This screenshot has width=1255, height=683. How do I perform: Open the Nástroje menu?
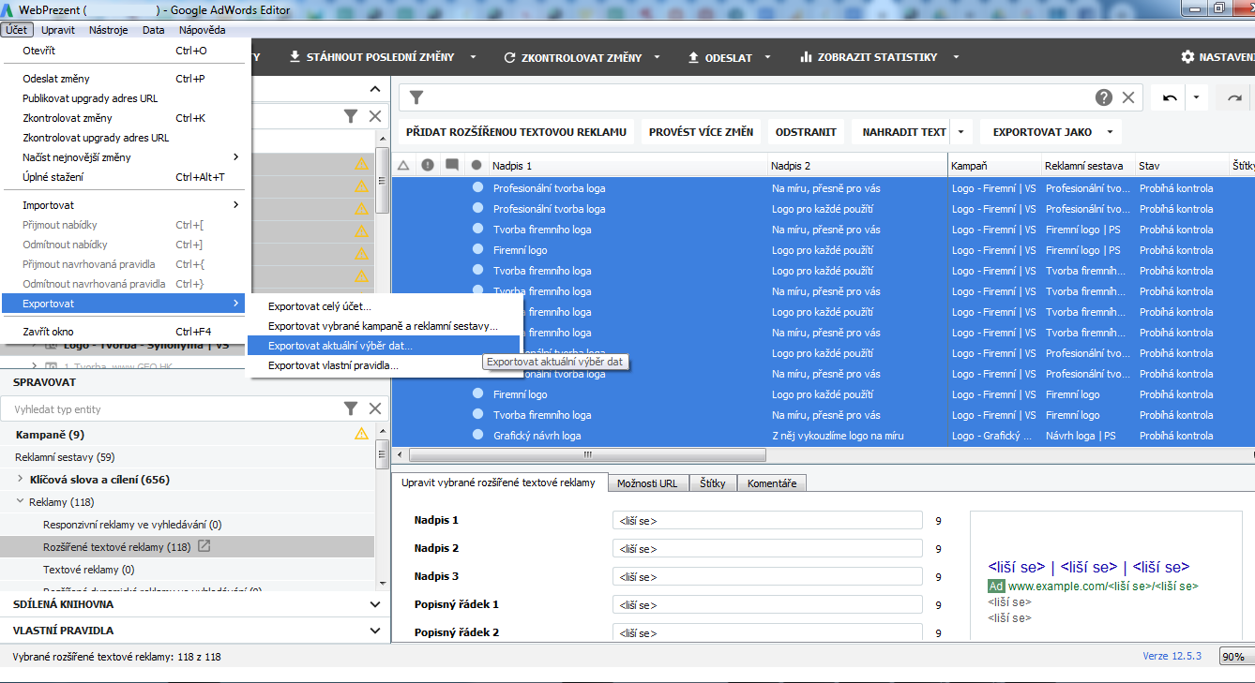(x=109, y=30)
